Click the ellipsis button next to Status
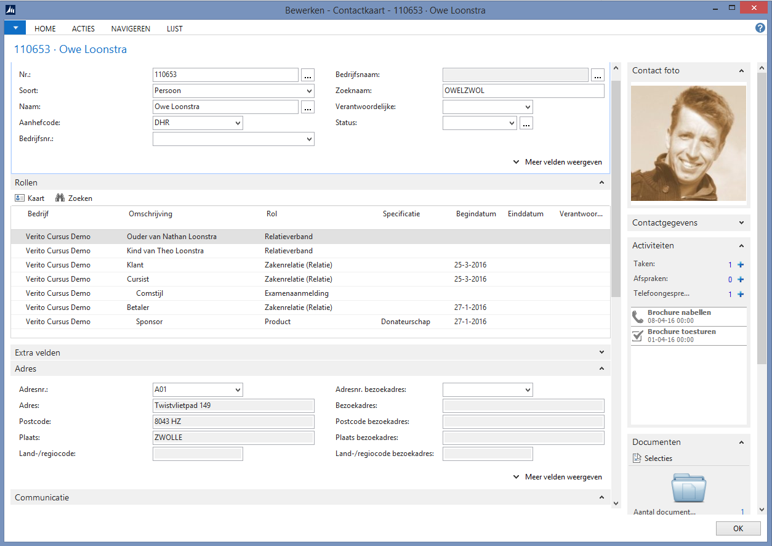The width and height of the screenshot is (772, 546). (526, 123)
